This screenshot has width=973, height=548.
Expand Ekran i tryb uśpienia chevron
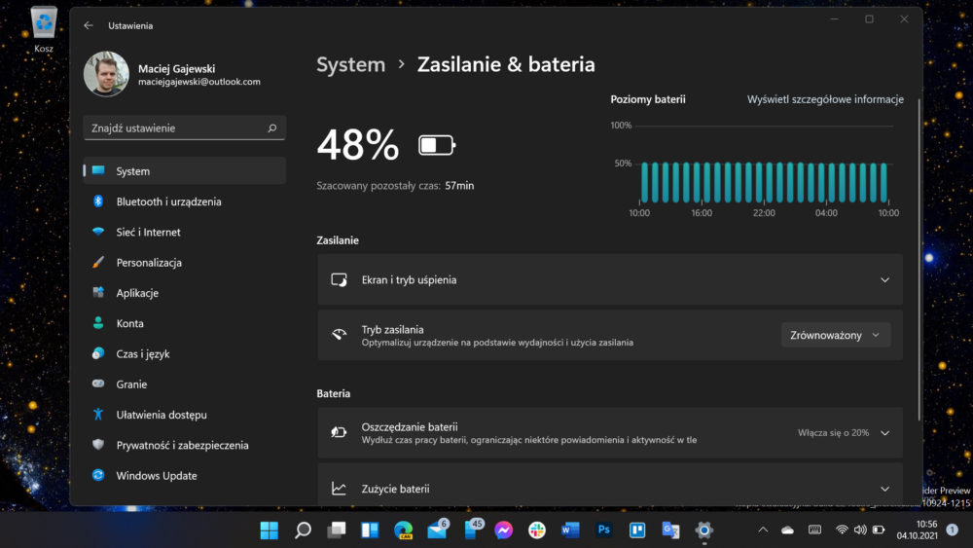click(x=884, y=280)
